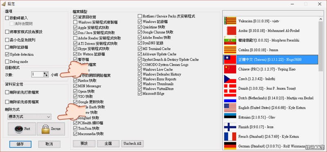Click the Danish flag icon
The image size is (327, 152).
pos(230,88)
